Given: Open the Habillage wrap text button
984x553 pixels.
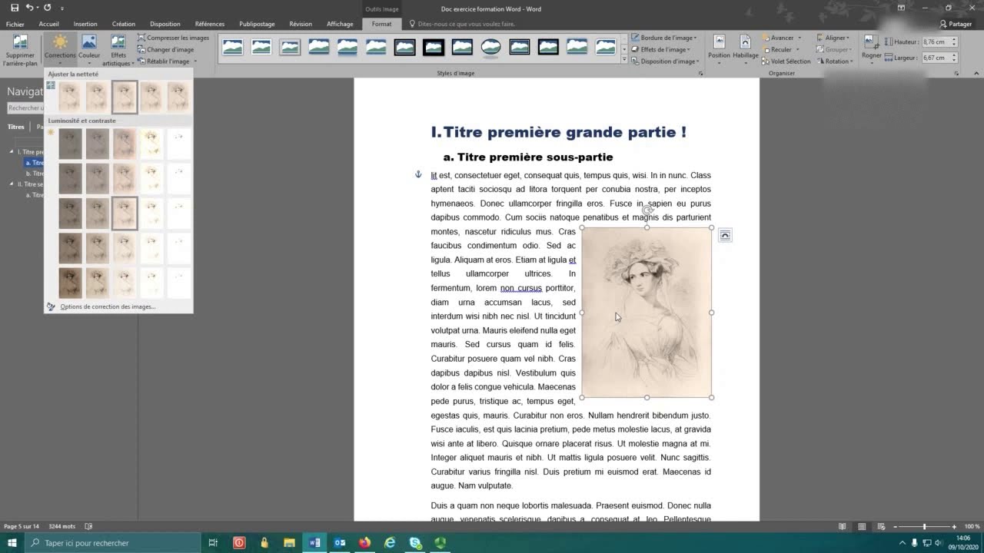Looking at the screenshot, I should click(x=745, y=50).
